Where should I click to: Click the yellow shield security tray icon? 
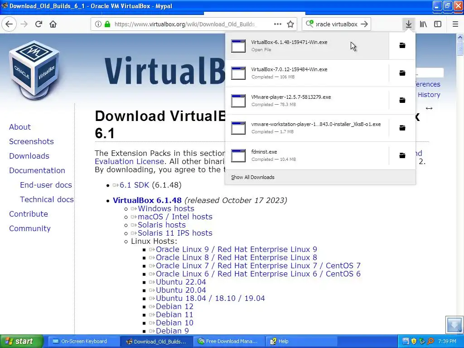pos(414,341)
